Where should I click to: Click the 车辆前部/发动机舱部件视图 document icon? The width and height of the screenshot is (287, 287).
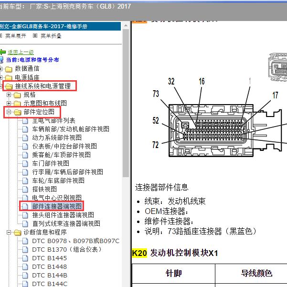tap(25, 129)
